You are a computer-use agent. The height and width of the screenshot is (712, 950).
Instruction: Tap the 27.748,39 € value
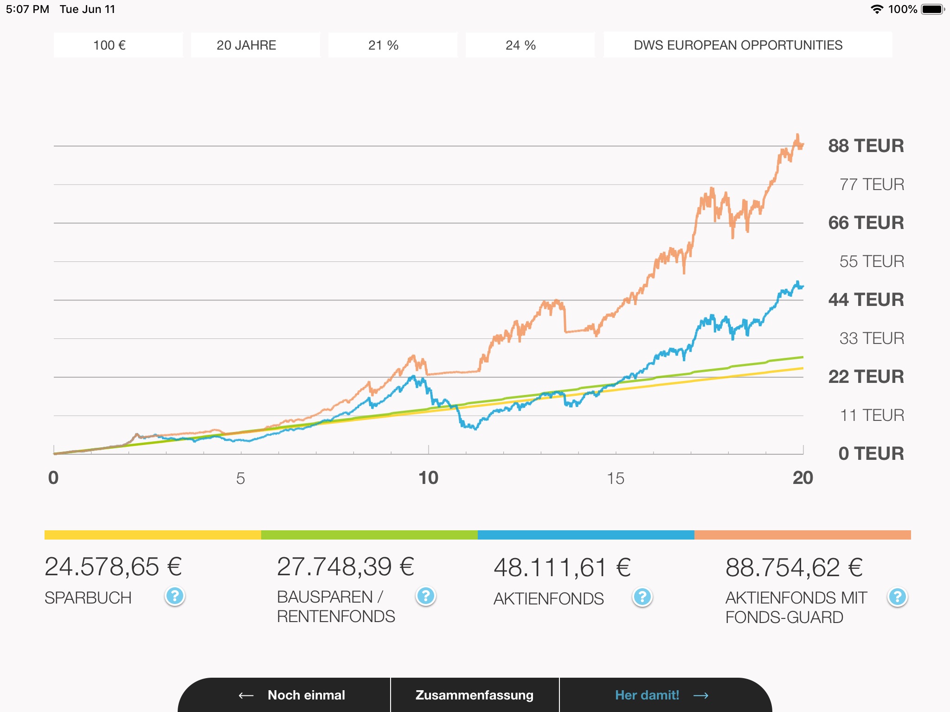pos(346,566)
